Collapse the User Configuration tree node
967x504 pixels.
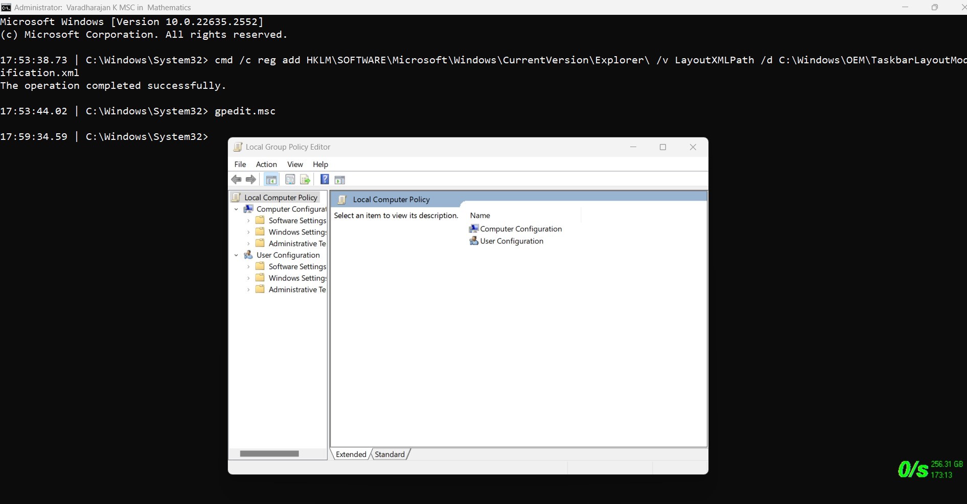click(x=236, y=255)
